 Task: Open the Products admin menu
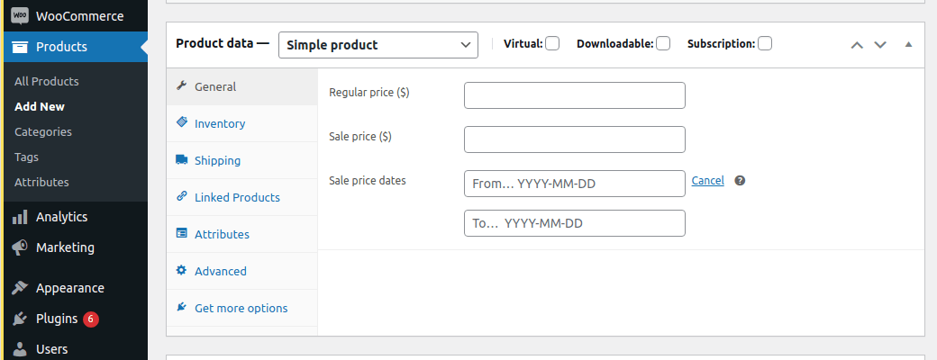pos(74,47)
